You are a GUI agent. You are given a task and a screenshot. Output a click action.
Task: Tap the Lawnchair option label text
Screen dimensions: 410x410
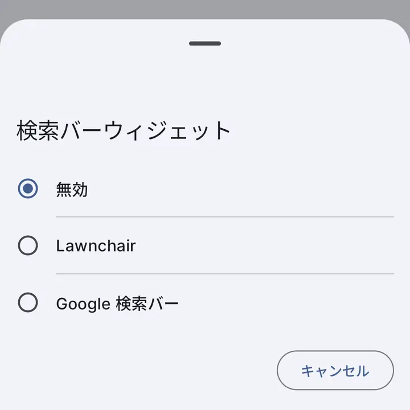click(x=96, y=246)
